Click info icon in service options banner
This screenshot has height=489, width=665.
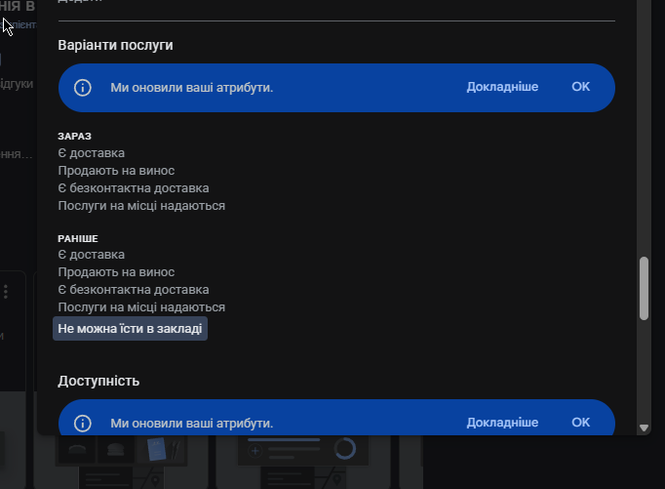(x=83, y=88)
